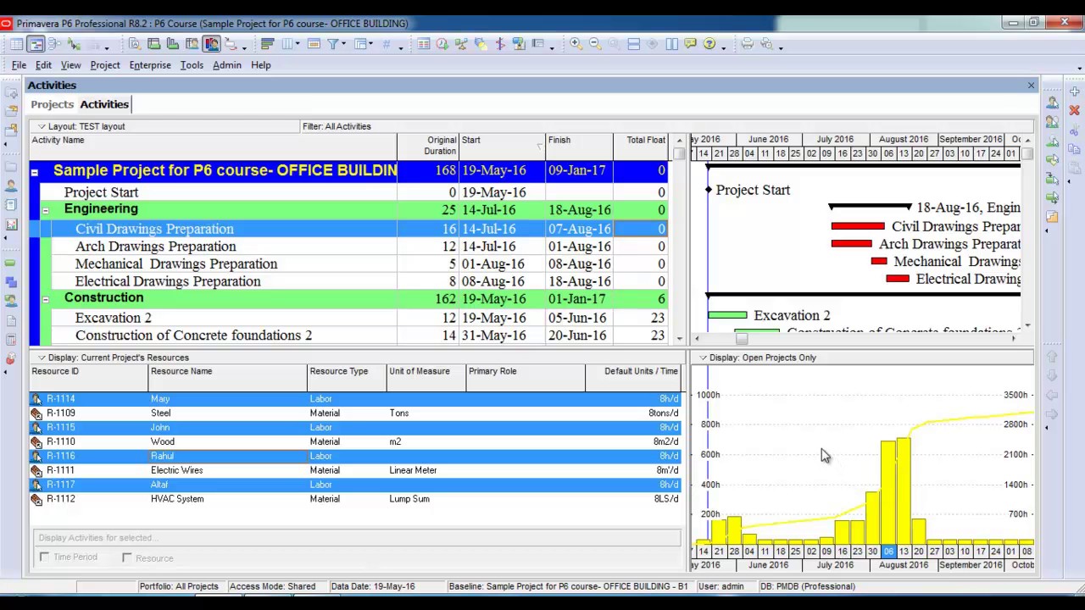Open the Filter funnel icon
This screenshot has height=610, width=1085.
pos(333,44)
